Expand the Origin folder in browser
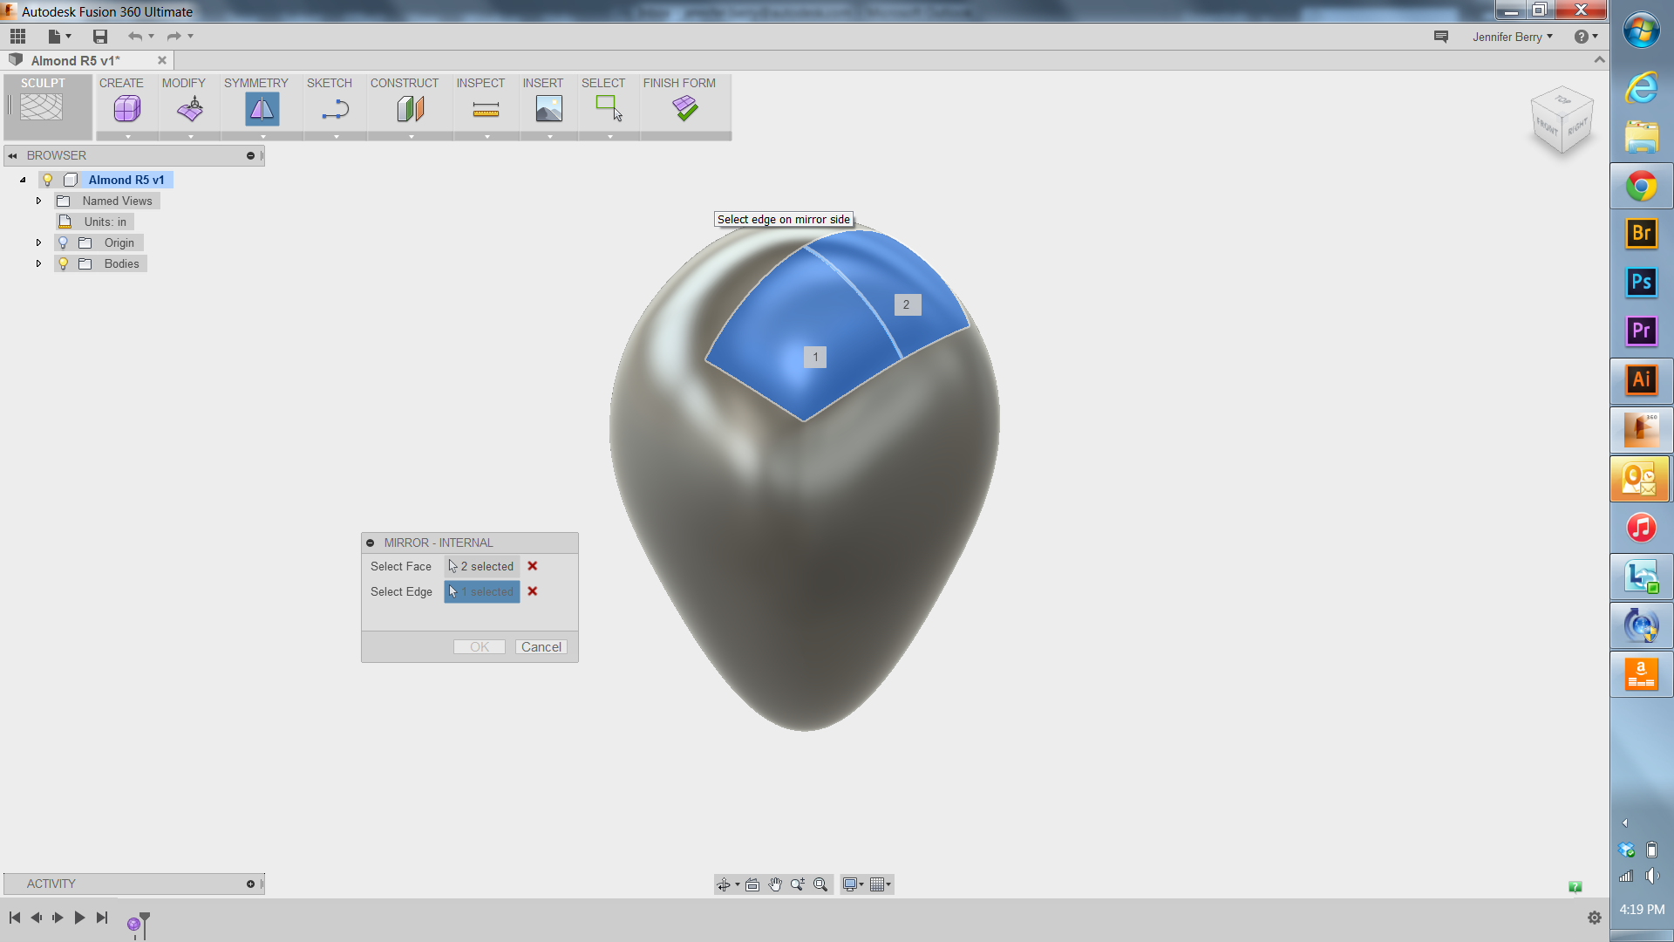Screen dimensions: 1674x942 37,242
